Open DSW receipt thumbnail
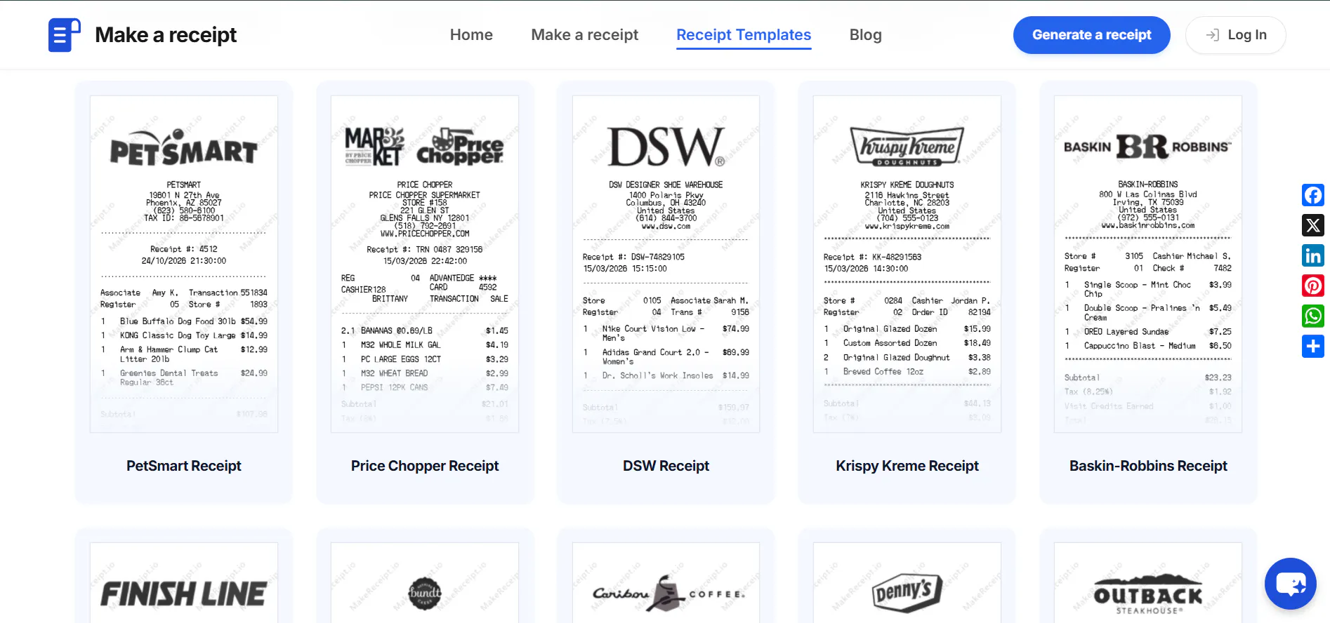The image size is (1330, 623). [x=666, y=264]
